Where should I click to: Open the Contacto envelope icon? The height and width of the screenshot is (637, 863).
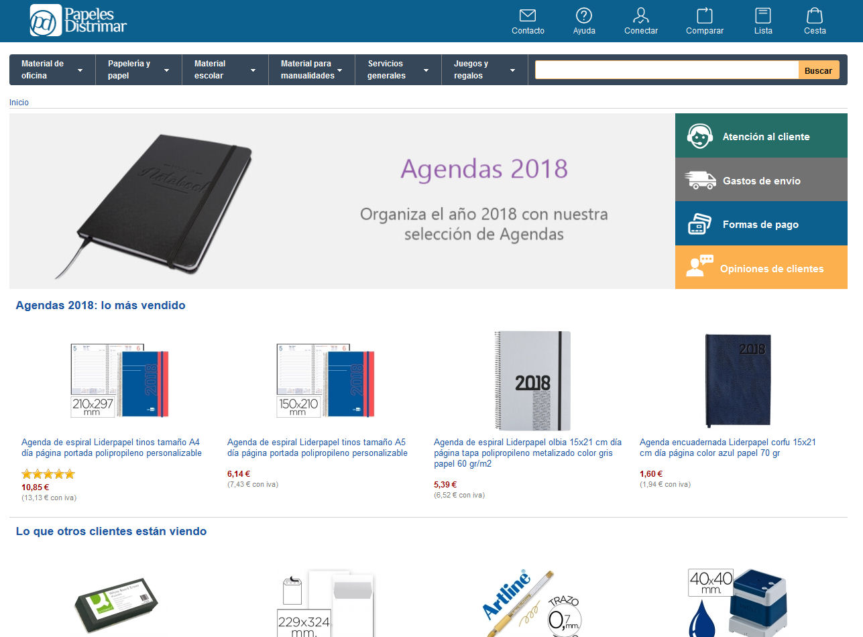(528, 15)
